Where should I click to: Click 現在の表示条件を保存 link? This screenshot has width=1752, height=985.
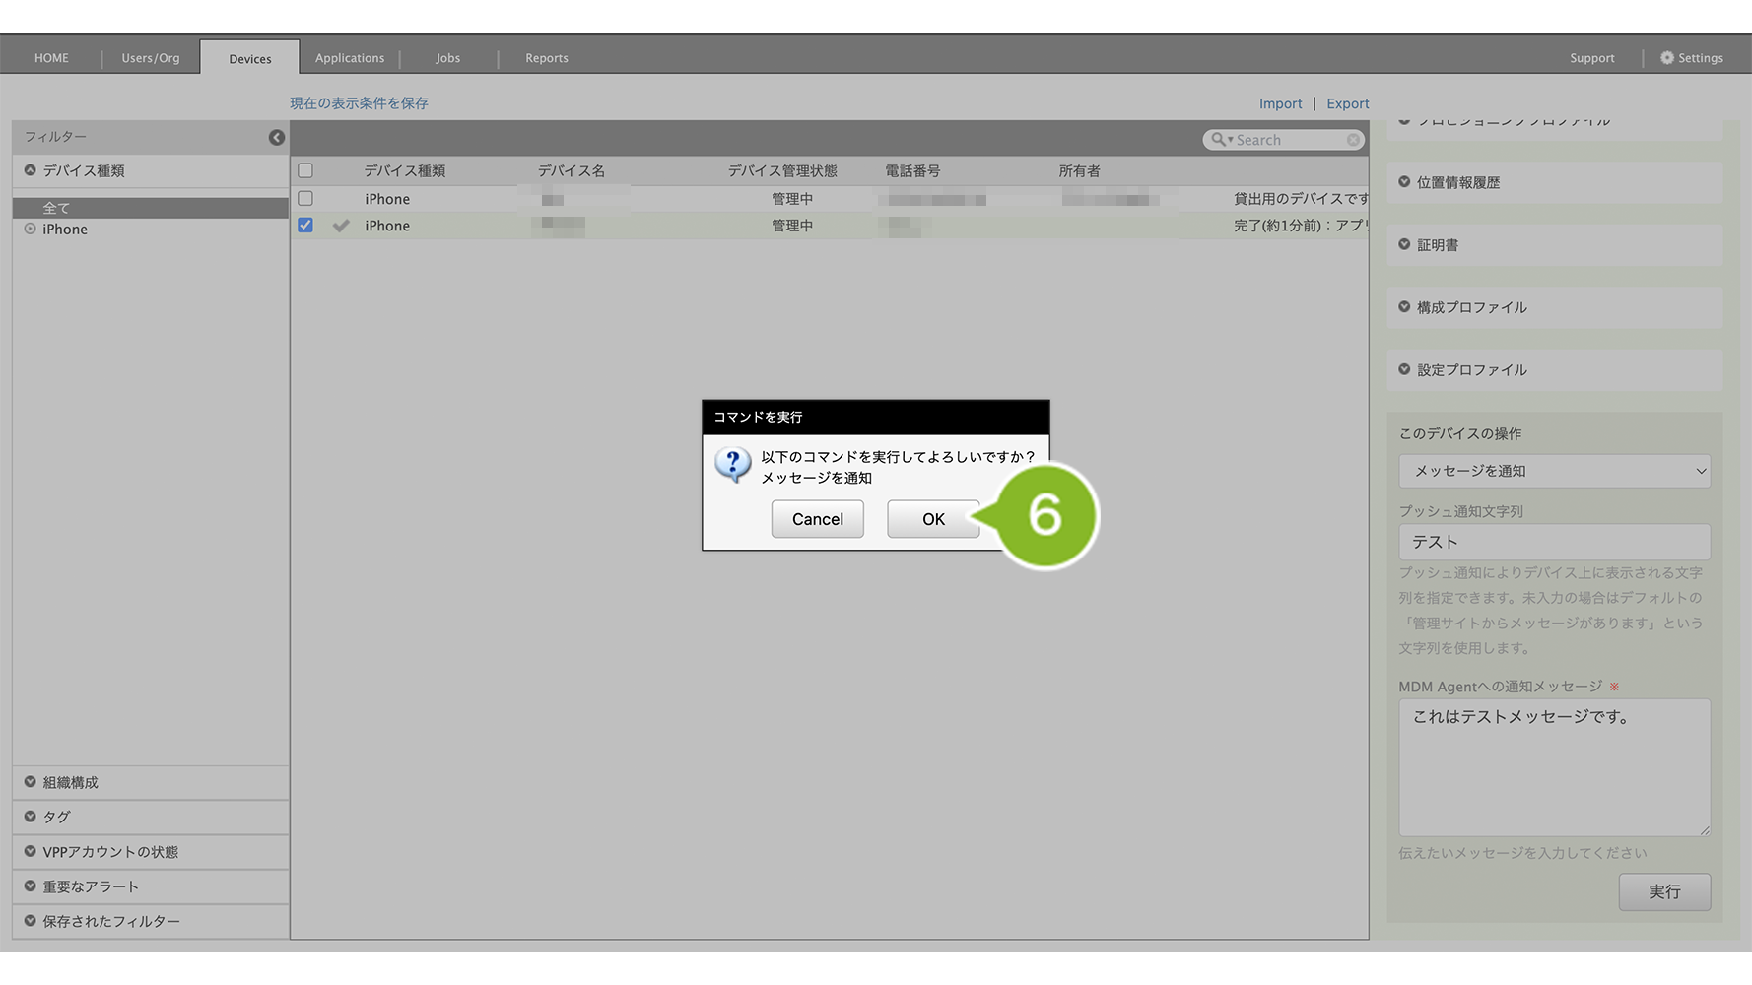pyautogui.click(x=359, y=103)
